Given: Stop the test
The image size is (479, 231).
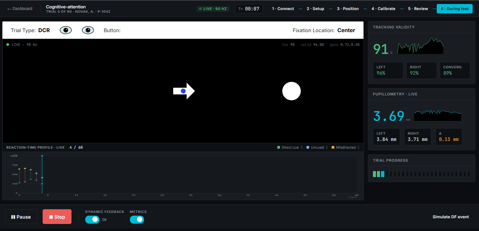Looking at the screenshot, I should 57,217.
